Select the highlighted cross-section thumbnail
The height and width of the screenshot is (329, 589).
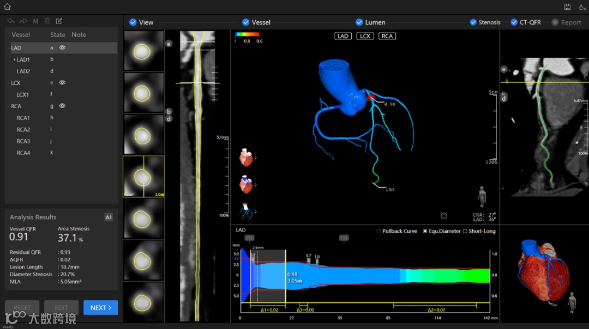coord(143,176)
